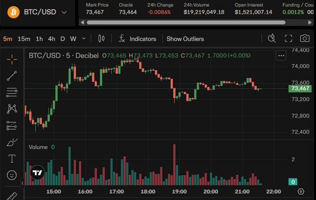Image resolution: width=316 pixels, height=200 pixels.
Task: Open the Indicators panel
Action: point(137,39)
